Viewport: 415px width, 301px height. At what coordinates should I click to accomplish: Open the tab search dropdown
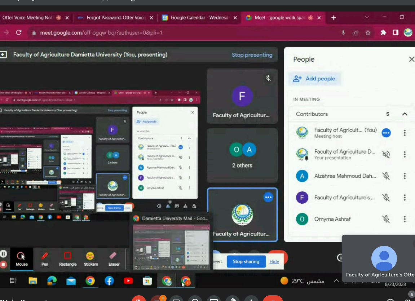tap(367, 17)
